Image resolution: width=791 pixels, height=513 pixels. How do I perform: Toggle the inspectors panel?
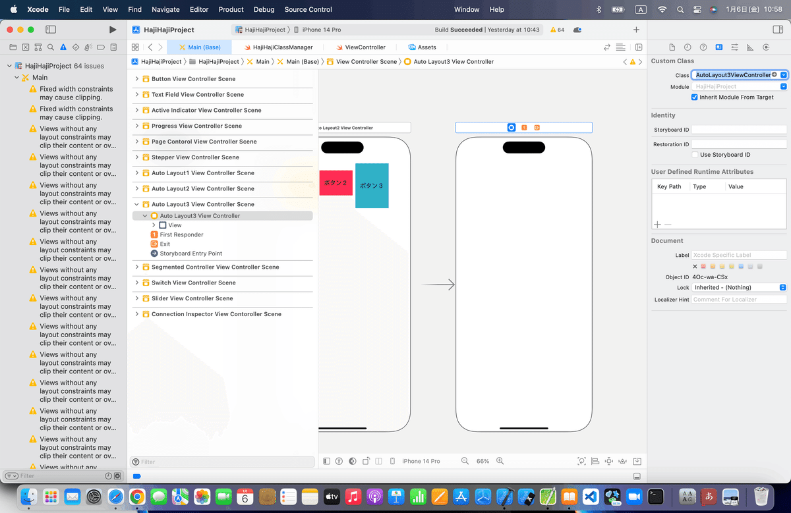coord(777,30)
